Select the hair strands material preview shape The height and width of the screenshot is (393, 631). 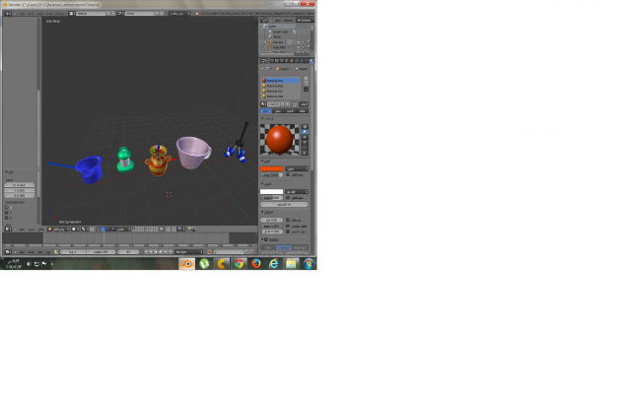[x=305, y=148]
